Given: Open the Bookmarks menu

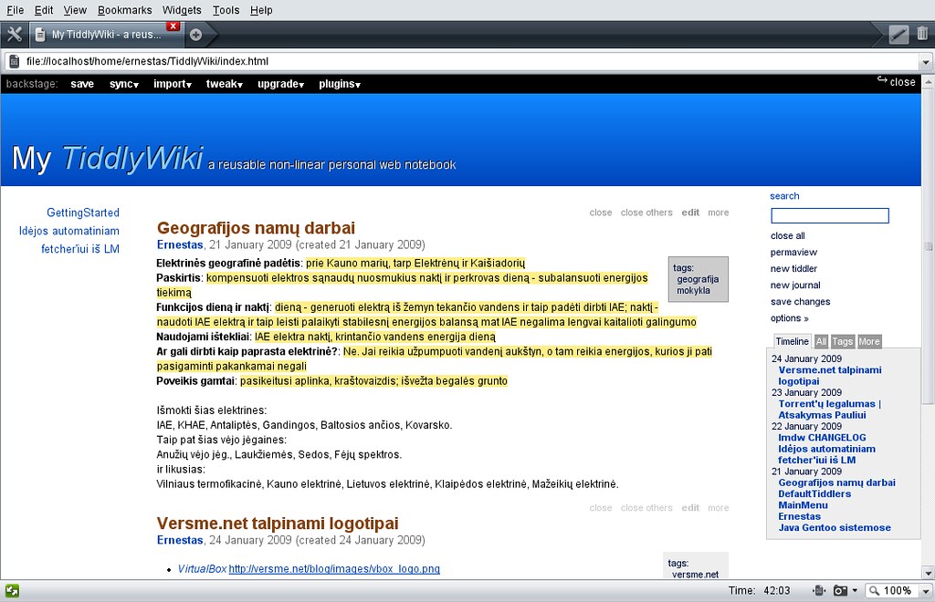Looking at the screenshot, I should [x=124, y=10].
